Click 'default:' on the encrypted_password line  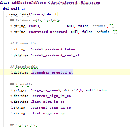[103, 32]
